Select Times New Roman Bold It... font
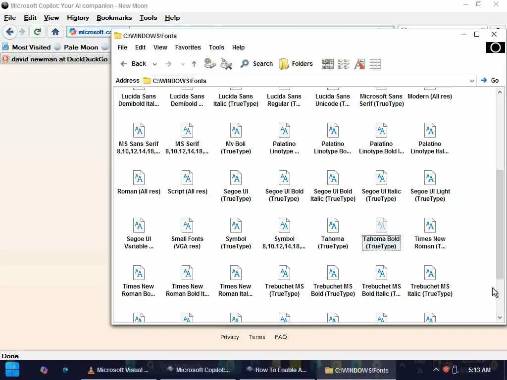The height and width of the screenshot is (380, 507). tap(187, 281)
